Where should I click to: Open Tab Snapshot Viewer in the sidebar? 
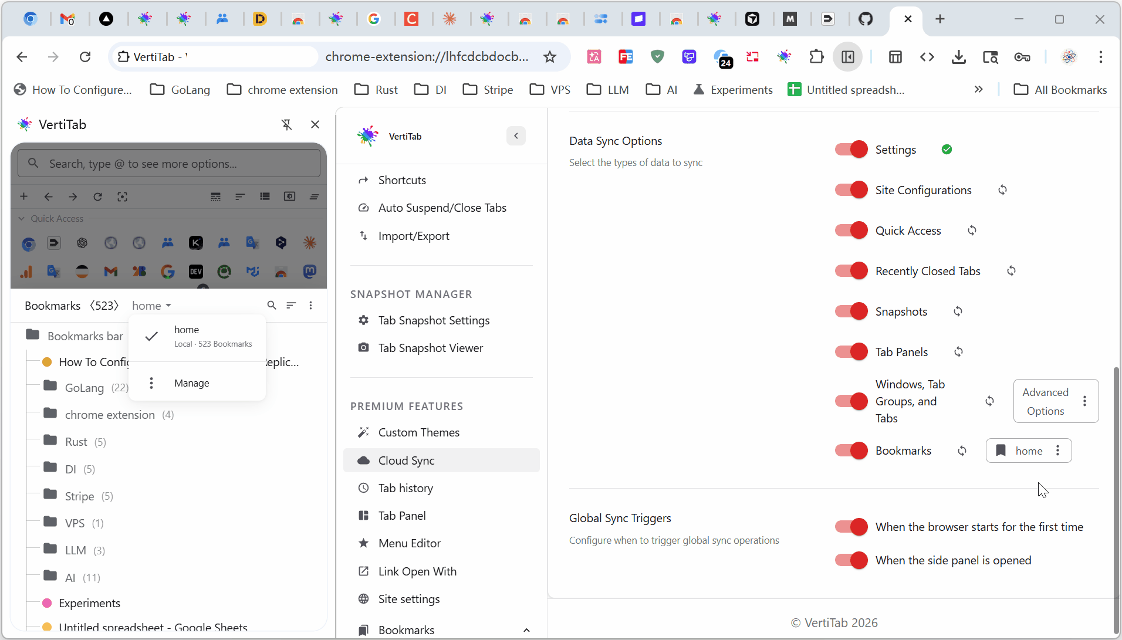430,348
